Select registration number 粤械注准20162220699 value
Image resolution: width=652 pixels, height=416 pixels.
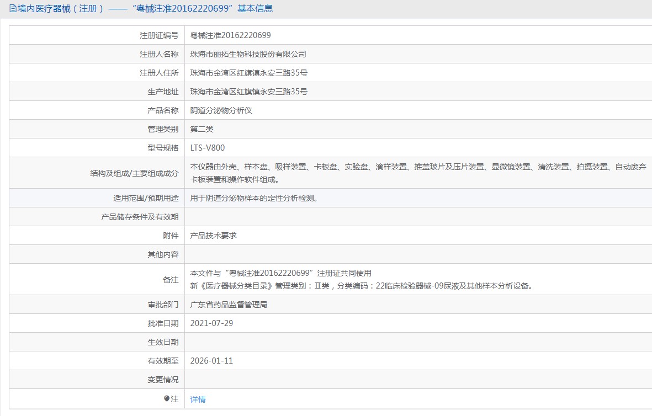(230, 35)
